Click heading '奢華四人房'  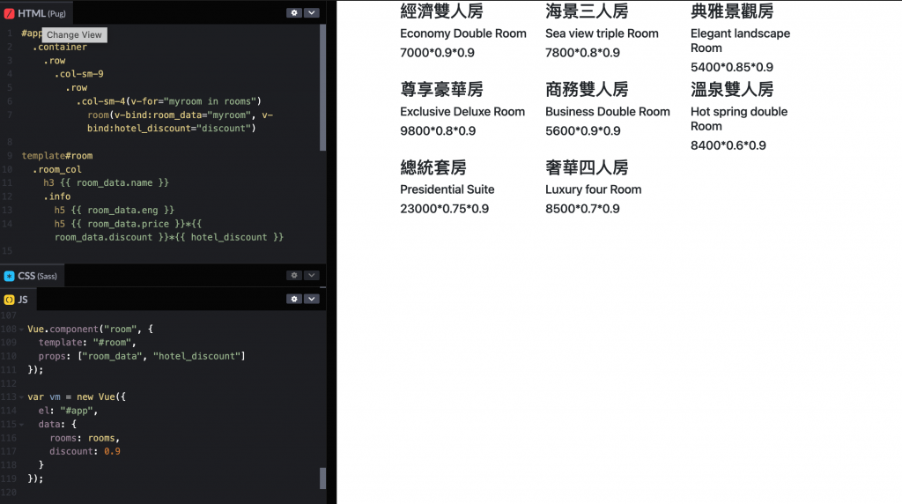587,167
